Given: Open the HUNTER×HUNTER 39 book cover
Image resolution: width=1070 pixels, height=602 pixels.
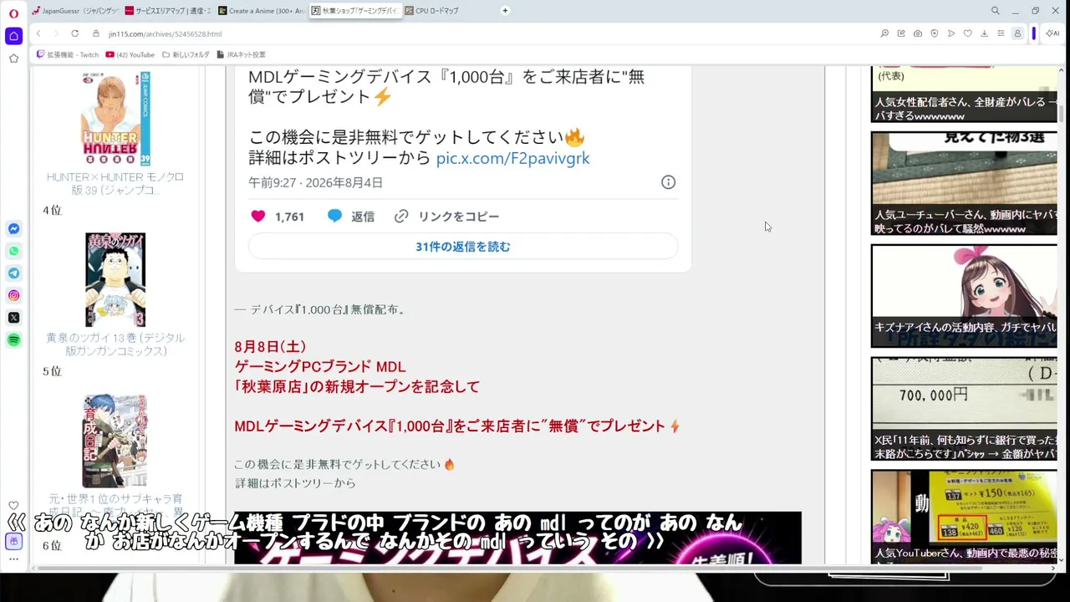Looking at the screenshot, I should [115, 118].
